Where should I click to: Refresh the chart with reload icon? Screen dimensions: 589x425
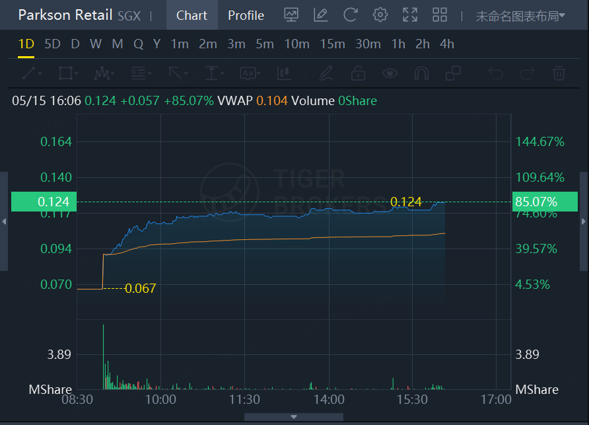click(x=351, y=15)
